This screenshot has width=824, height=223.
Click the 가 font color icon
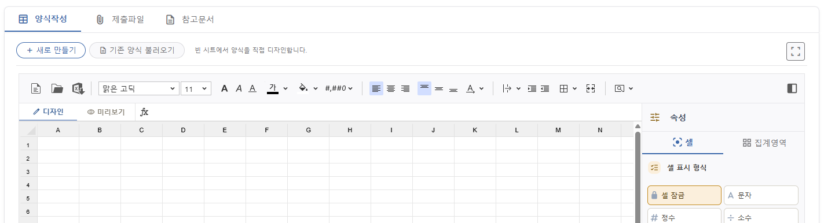(273, 88)
